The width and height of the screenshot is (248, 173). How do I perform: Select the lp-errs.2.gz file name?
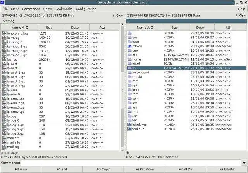click(x=15, y=103)
